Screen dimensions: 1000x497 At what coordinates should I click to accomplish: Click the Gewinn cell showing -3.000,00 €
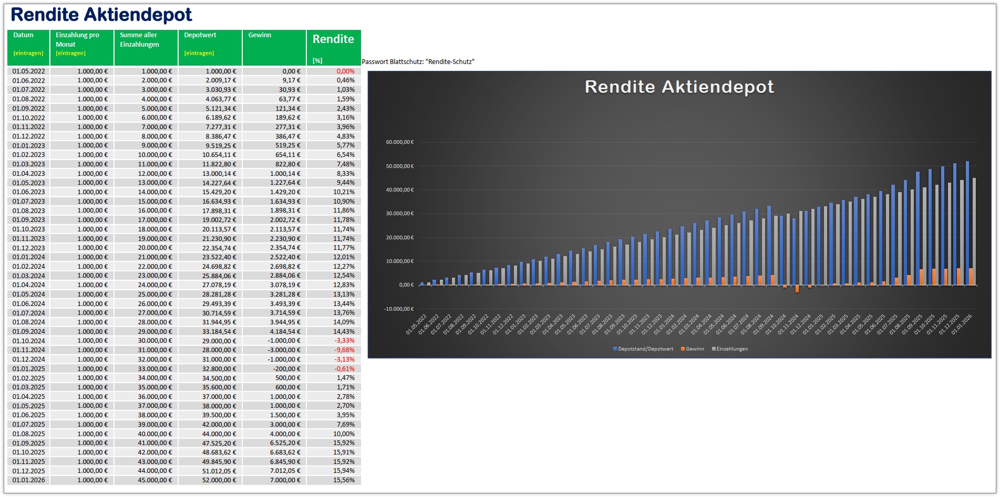pyautogui.click(x=274, y=350)
